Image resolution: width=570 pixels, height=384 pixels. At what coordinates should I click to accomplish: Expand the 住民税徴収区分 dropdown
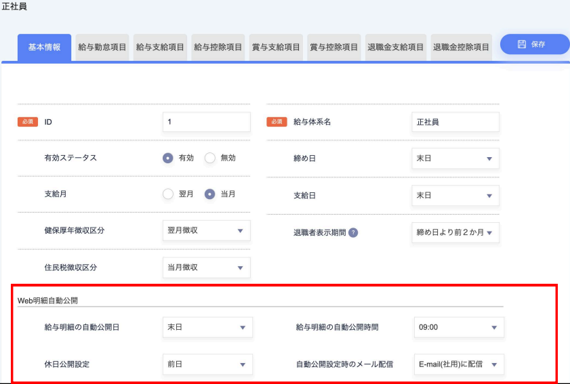(x=207, y=268)
